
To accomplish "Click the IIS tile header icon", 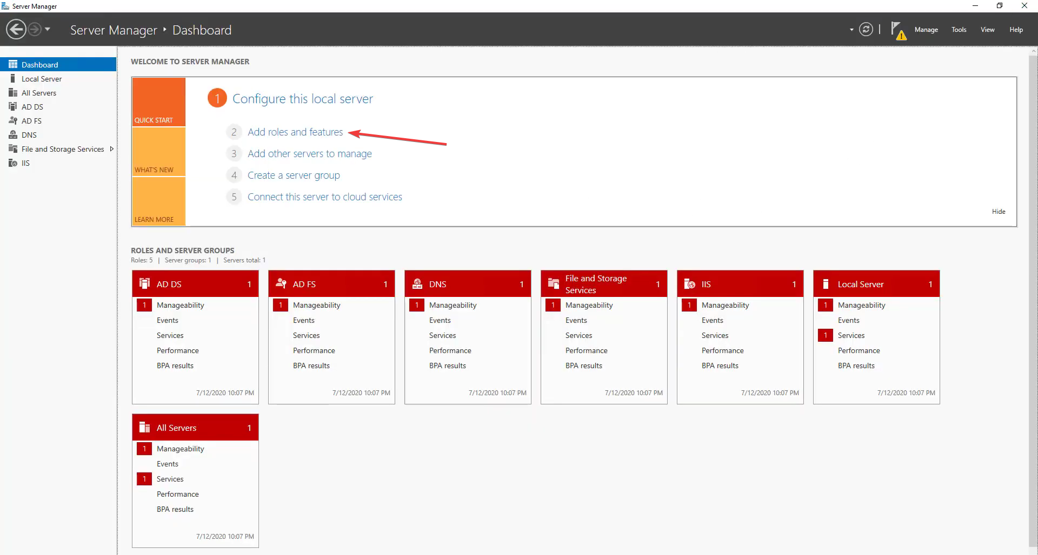I will click(689, 283).
